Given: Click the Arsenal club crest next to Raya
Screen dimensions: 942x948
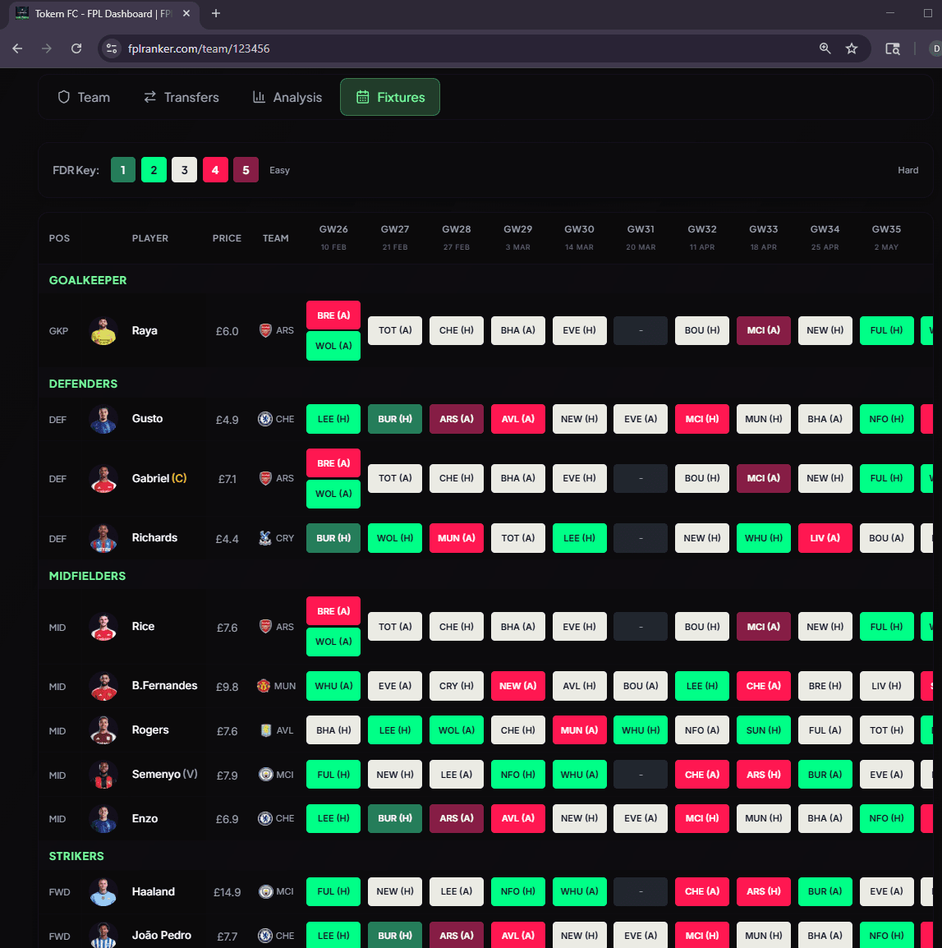Looking at the screenshot, I should point(264,330).
